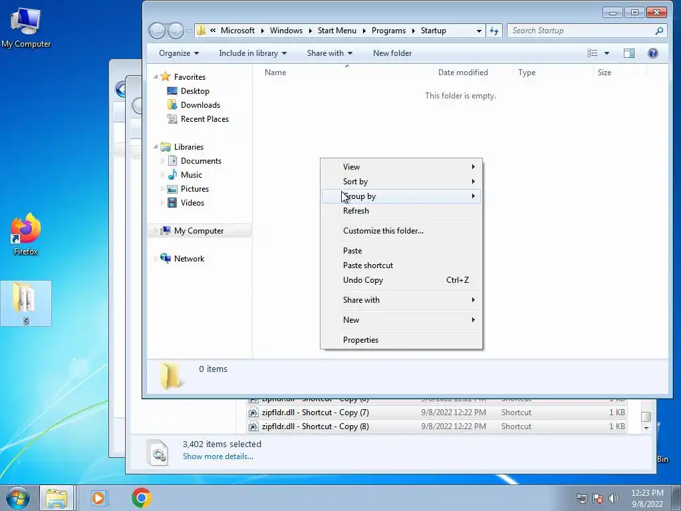Show the preview pane
Viewport: 681px width, 511px height.
point(629,53)
